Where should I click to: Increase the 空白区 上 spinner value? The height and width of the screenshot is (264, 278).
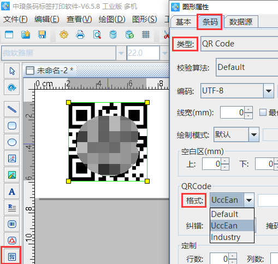coord(225,161)
